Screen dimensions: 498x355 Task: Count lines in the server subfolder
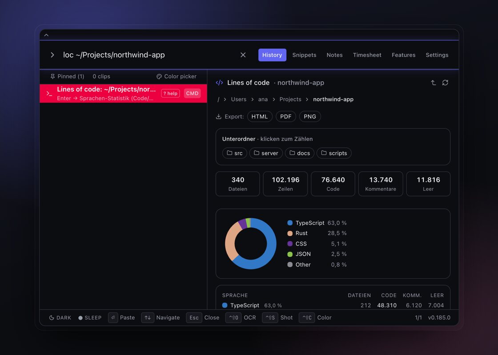266,153
